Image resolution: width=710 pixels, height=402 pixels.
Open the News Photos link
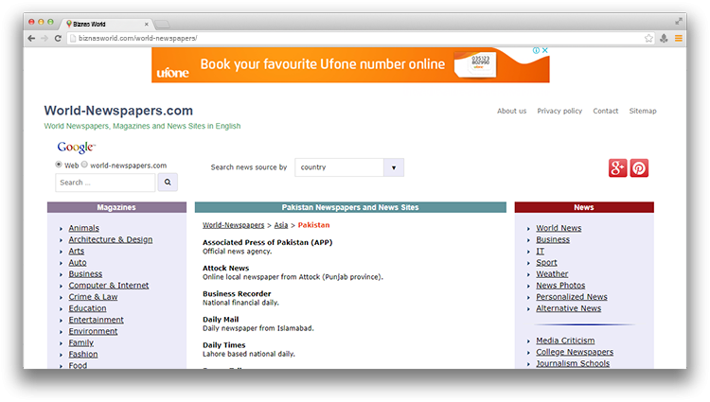coord(560,286)
